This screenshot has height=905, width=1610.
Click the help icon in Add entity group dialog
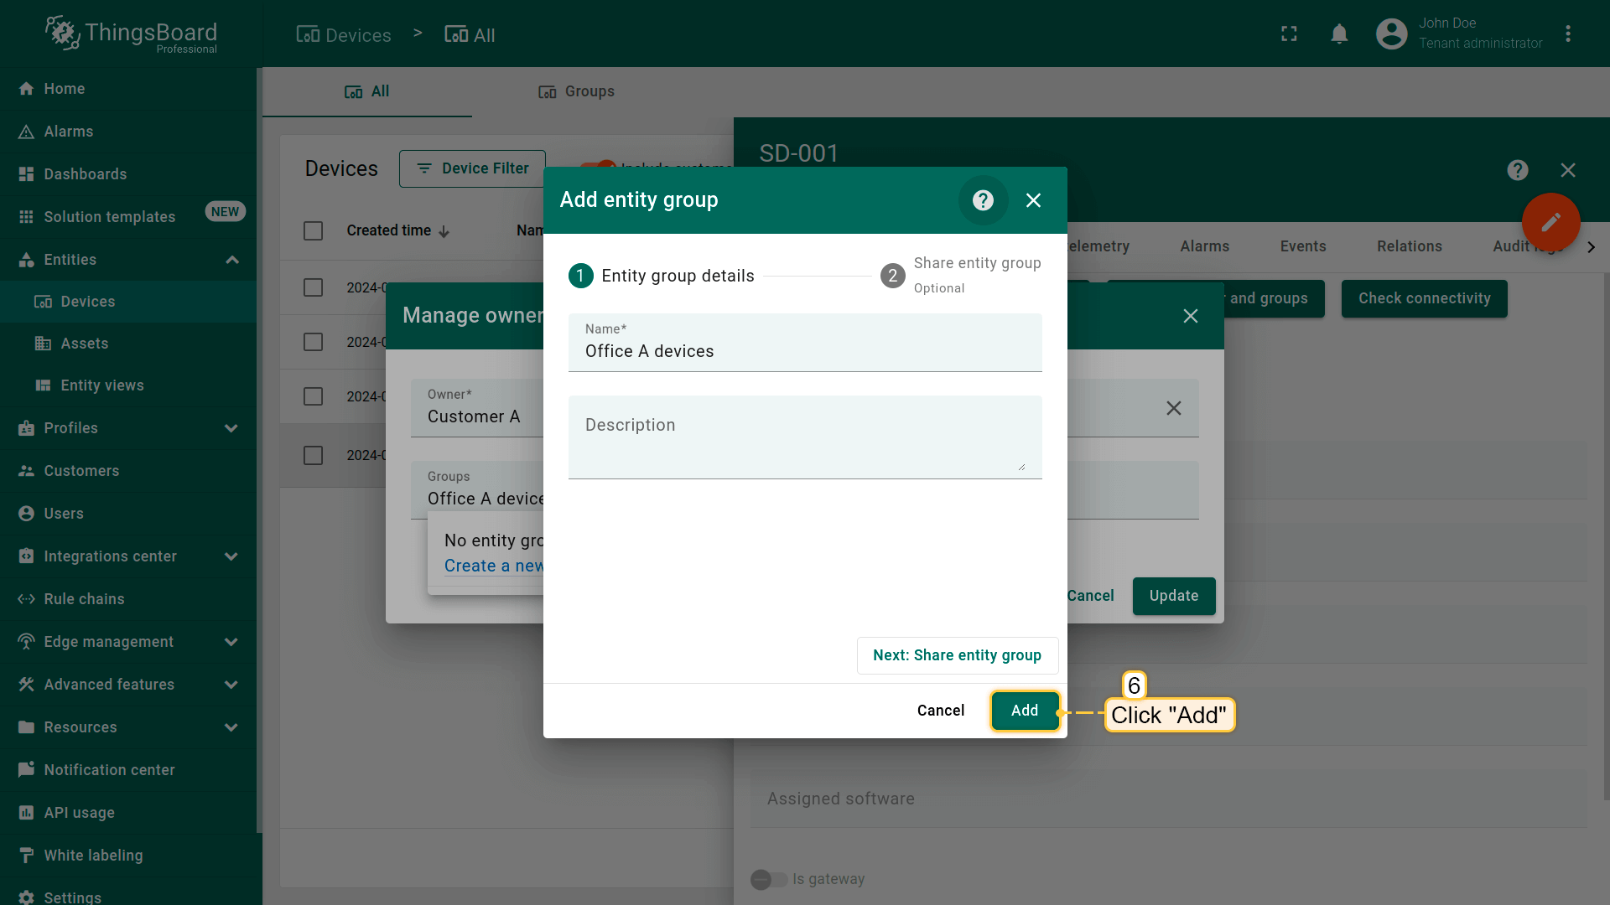click(x=983, y=200)
